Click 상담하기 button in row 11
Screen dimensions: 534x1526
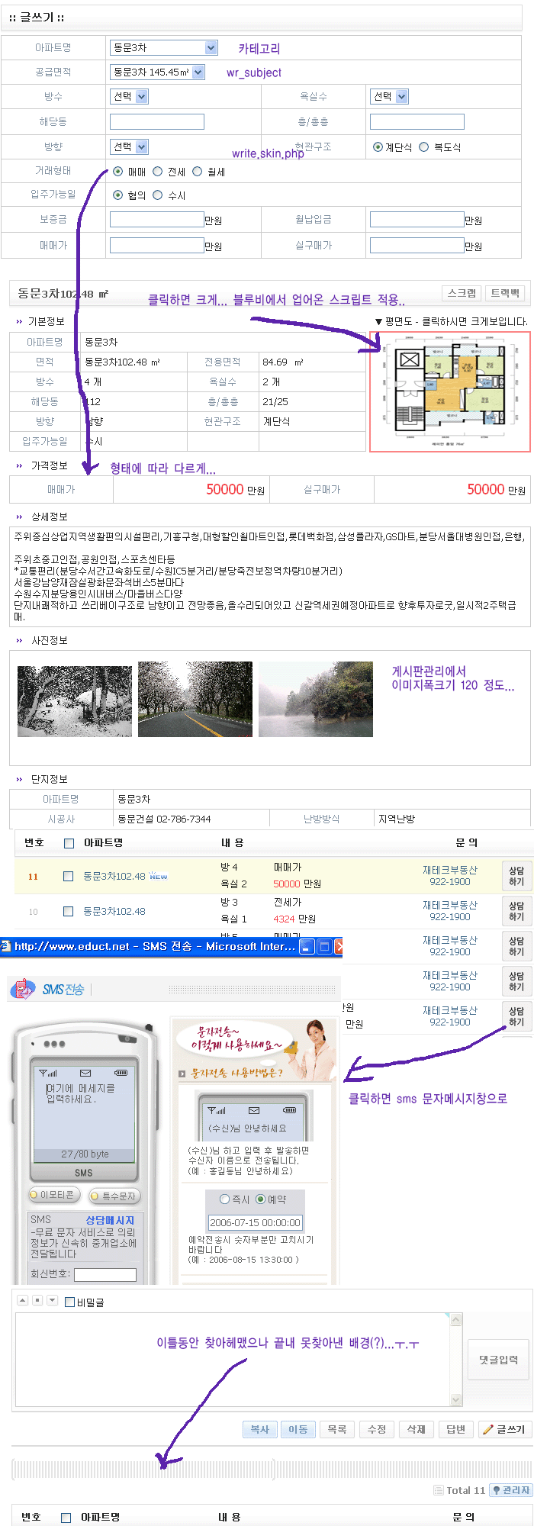[516, 876]
